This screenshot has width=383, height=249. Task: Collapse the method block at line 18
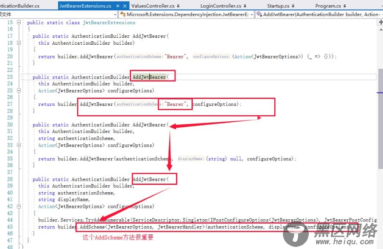click(x=19, y=43)
